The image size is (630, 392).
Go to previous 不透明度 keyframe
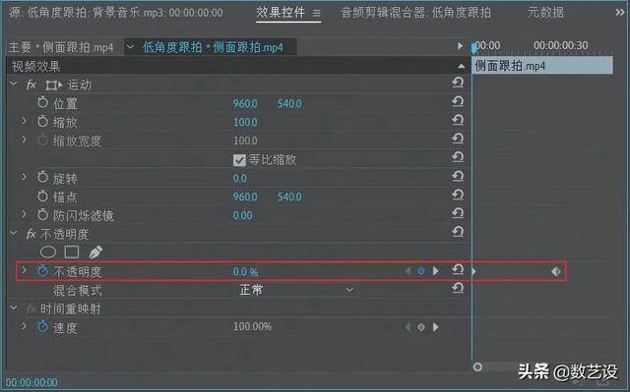(408, 271)
